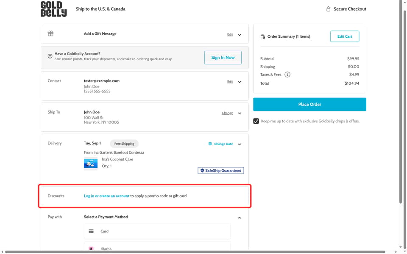This screenshot has height=254, width=407.
Task: Click the SafeShip shield icon
Action: click(202, 171)
